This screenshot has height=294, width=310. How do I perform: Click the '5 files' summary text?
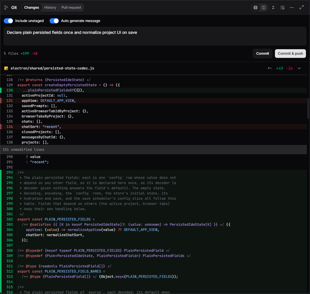click(11, 54)
